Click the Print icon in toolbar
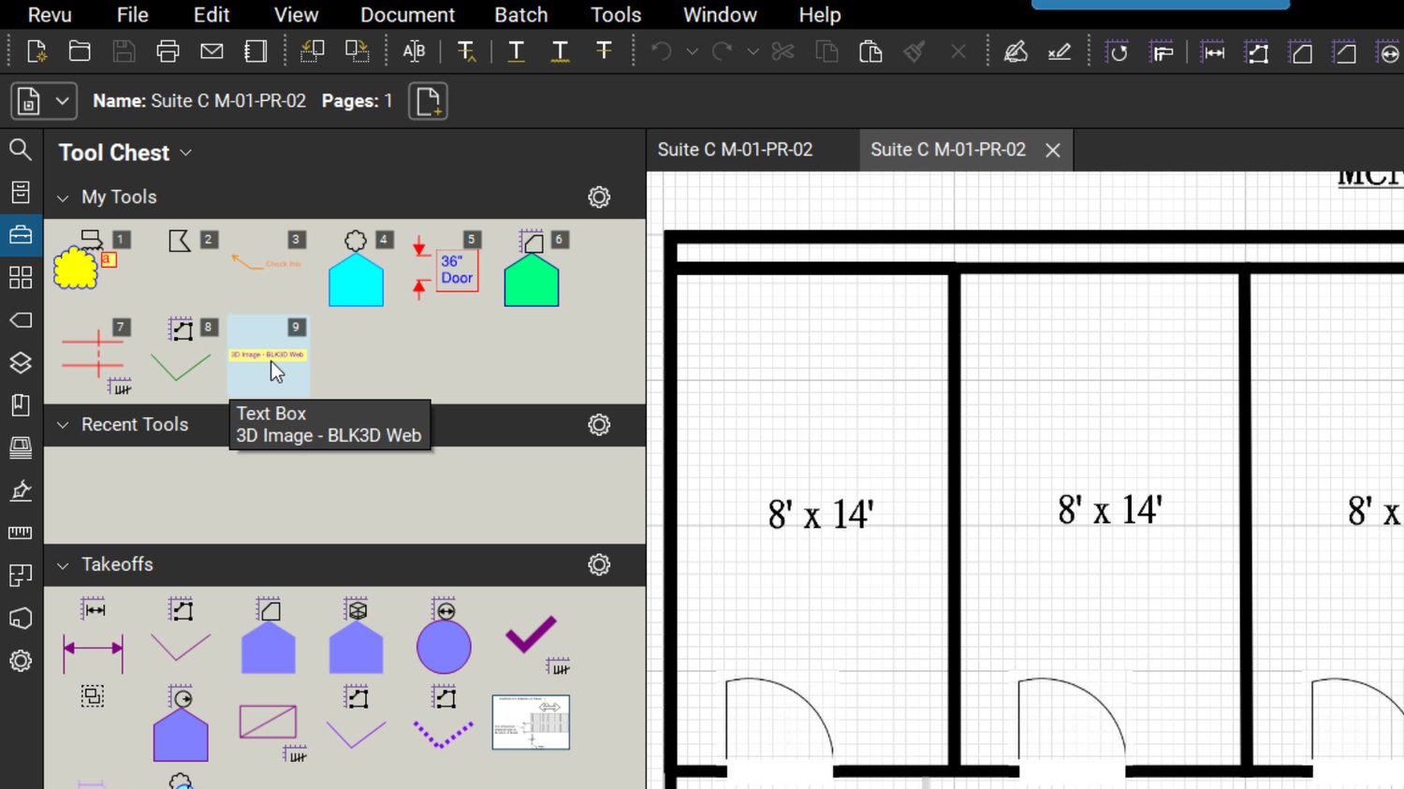The image size is (1404, 789). pyautogui.click(x=168, y=51)
